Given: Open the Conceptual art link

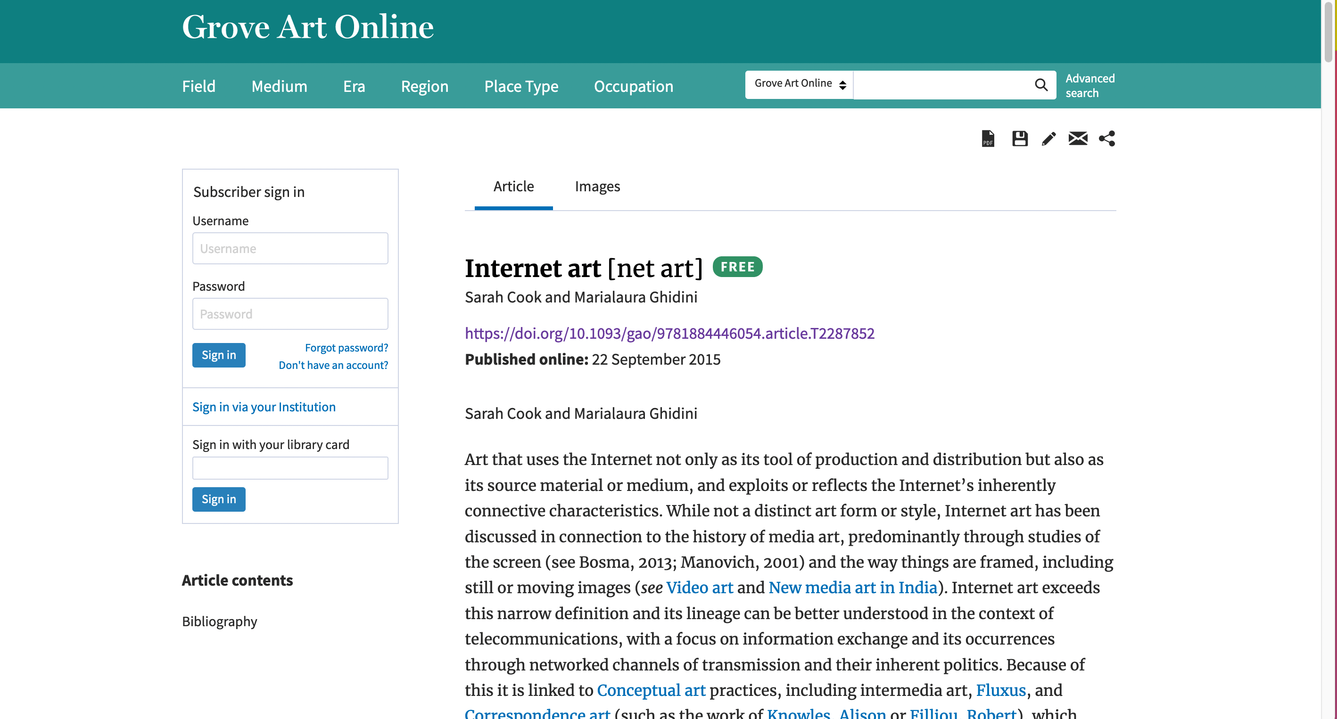Looking at the screenshot, I should 651,690.
